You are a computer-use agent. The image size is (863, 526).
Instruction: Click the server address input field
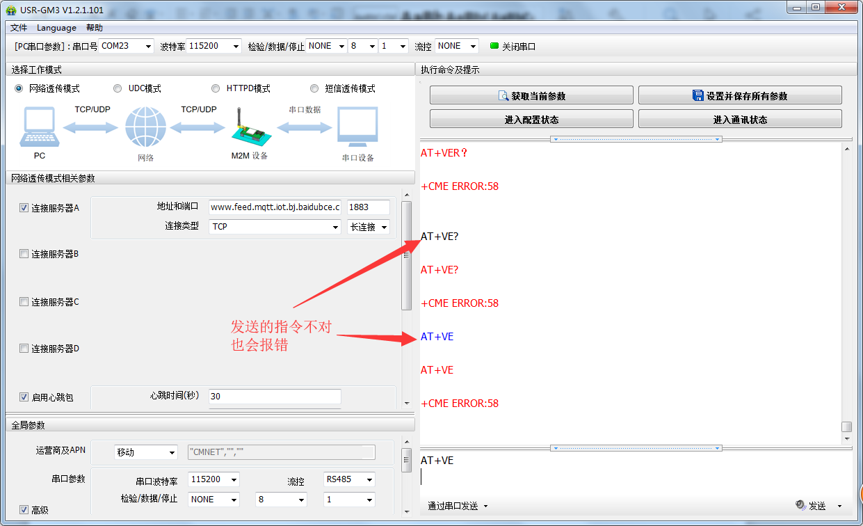tap(275, 207)
